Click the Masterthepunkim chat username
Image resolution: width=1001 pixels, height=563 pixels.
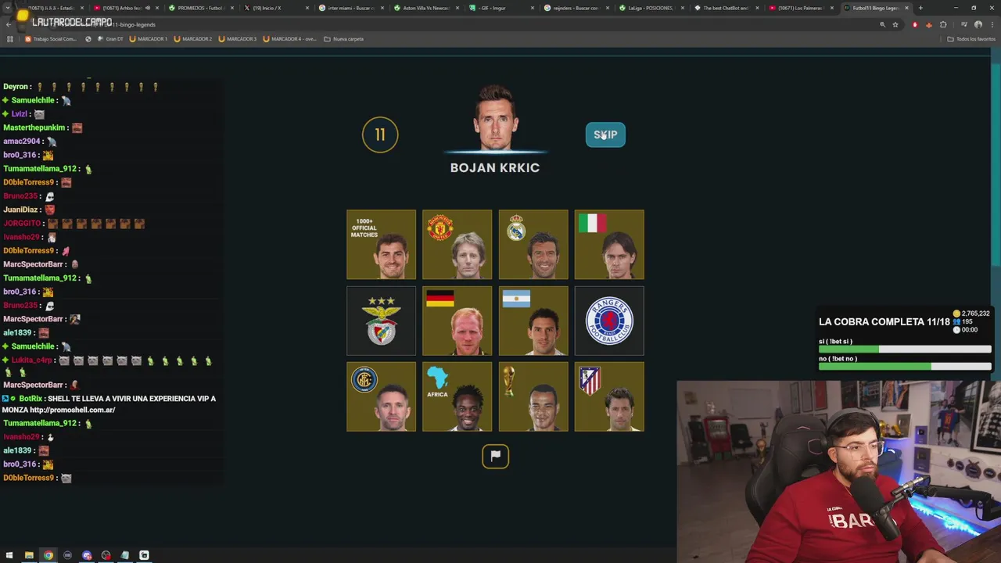(x=34, y=127)
